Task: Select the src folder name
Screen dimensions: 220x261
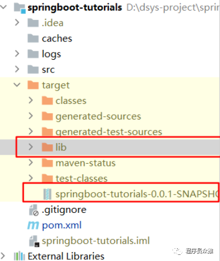Action: 48,70
